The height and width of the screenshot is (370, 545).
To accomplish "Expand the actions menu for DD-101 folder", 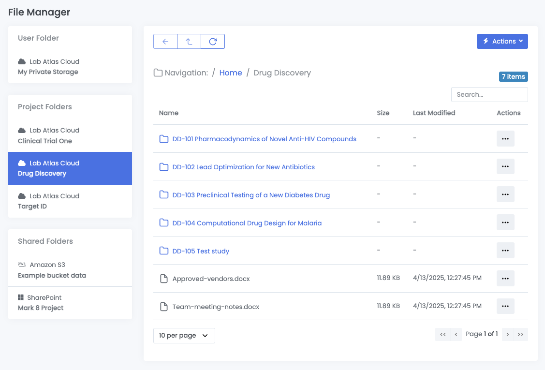I will [x=505, y=138].
